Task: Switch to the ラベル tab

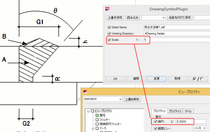Action: pyautogui.click(x=188, y=111)
